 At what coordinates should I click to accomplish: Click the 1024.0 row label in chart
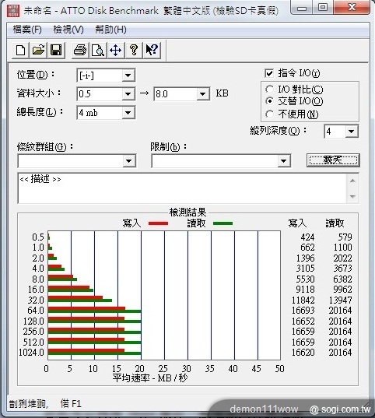pos(31,353)
